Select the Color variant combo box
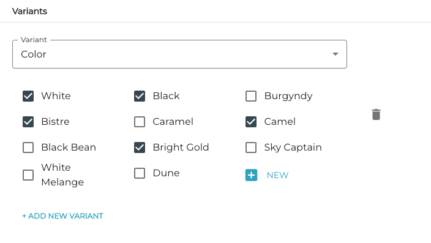Screen dimensions: 431x243 (x=179, y=54)
